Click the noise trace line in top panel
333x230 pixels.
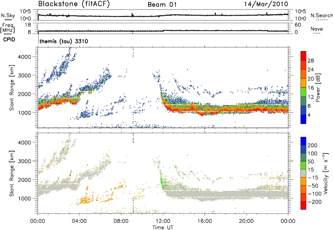[x=163, y=15]
